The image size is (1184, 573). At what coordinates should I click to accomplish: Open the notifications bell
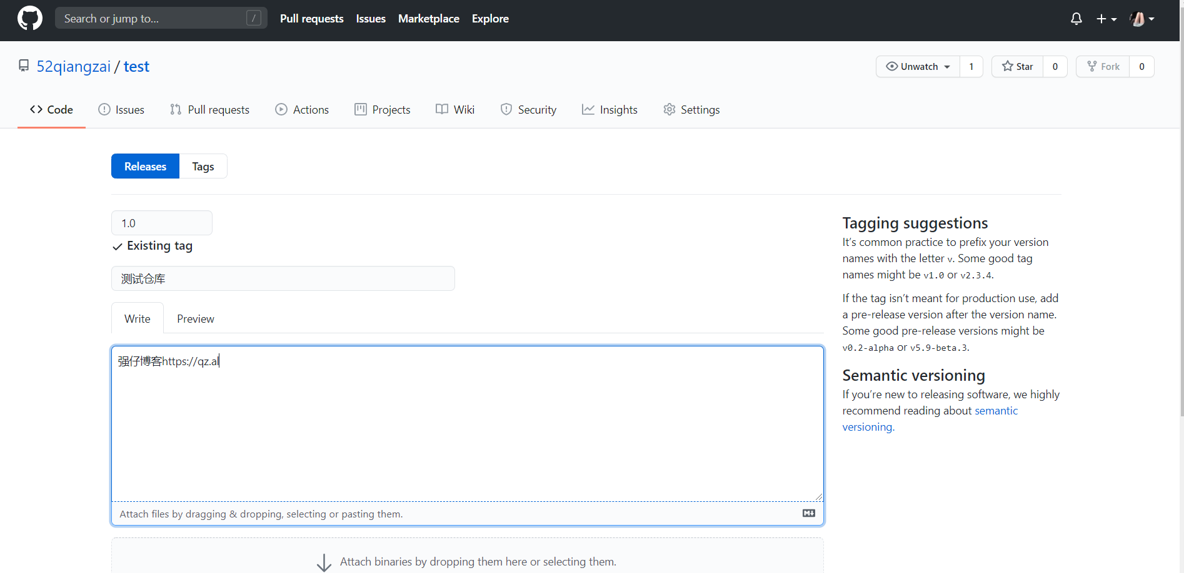(1076, 19)
